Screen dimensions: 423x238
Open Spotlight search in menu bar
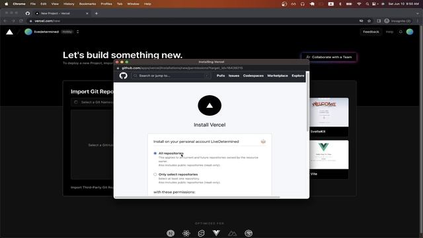[367, 4]
